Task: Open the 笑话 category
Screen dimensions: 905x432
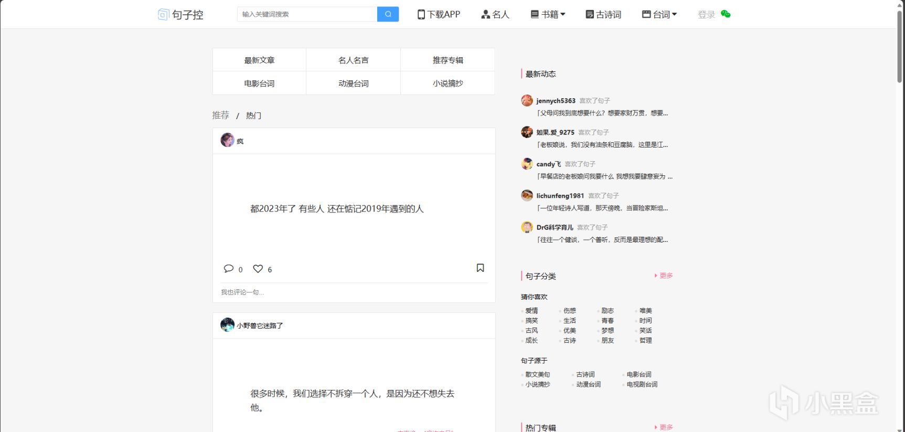Action: pos(646,331)
